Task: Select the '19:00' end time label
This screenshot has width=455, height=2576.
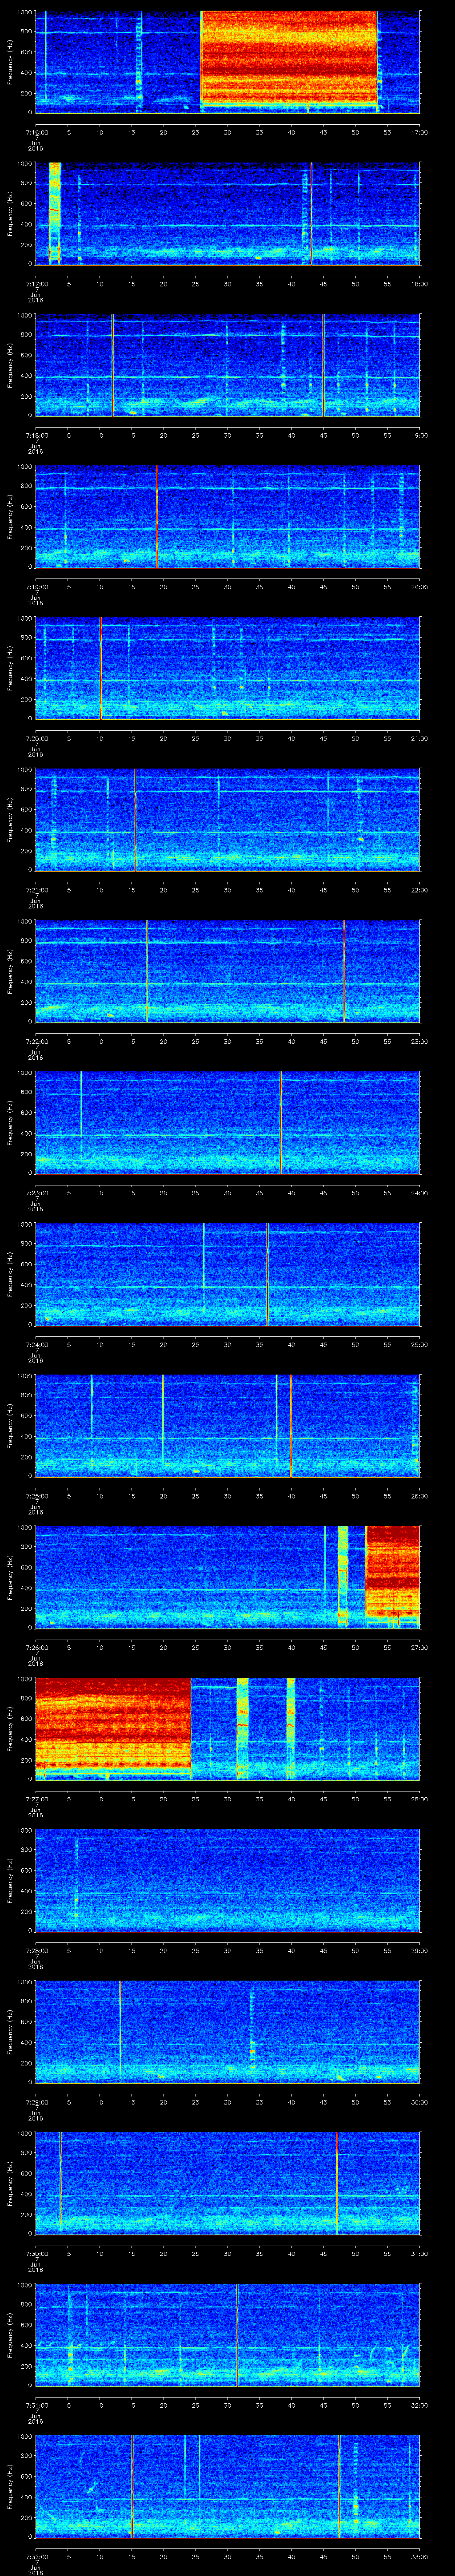Action: click(x=419, y=435)
